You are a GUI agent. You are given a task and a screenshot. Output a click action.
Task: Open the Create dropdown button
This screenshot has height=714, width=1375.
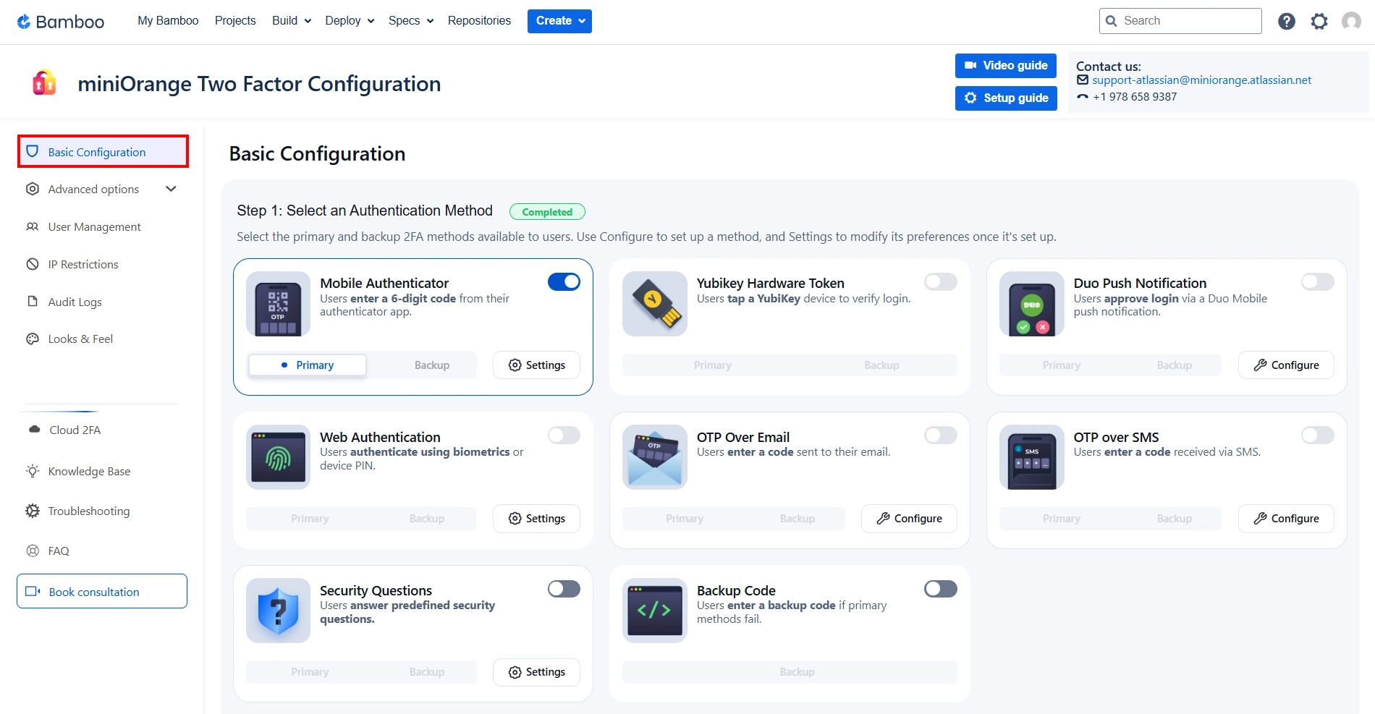[x=559, y=21]
